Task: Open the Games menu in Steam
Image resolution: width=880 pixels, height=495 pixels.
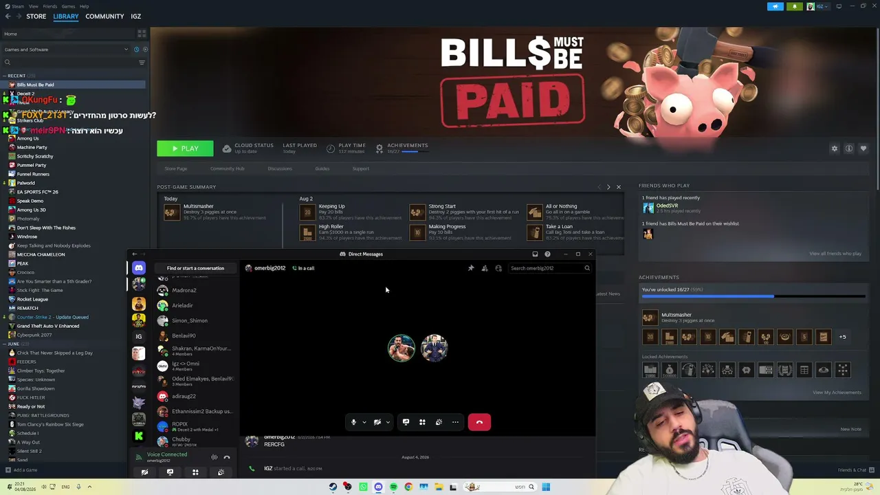Action: click(x=68, y=6)
